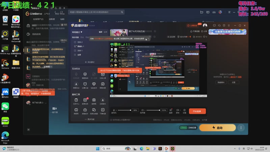This screenshot has height=152, width=270.
Task: Click 更多功能 under the basic tools
Action: pos(89,119)
